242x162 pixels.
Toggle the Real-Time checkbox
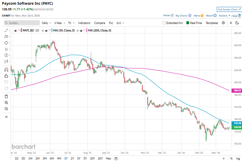click(188, 23)
